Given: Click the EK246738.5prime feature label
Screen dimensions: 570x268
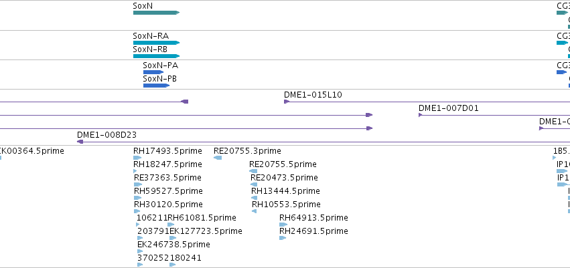Looking at the screenshot, I should (173, 245).
